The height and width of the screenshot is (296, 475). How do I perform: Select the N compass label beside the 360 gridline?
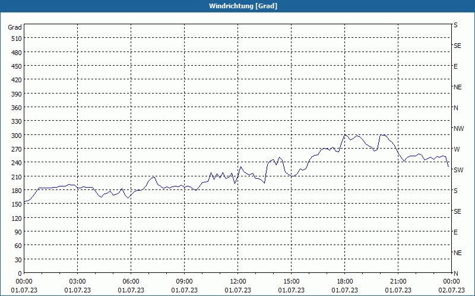pyautogui.click(x=456, y=108)
